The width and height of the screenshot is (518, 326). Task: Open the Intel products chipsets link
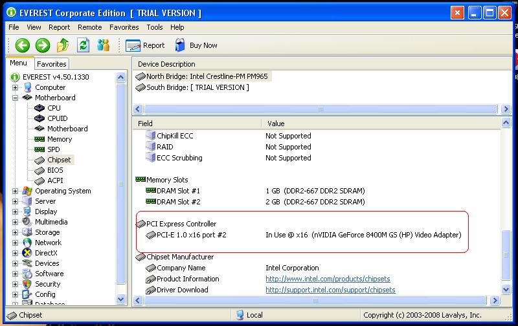(328, 279)
